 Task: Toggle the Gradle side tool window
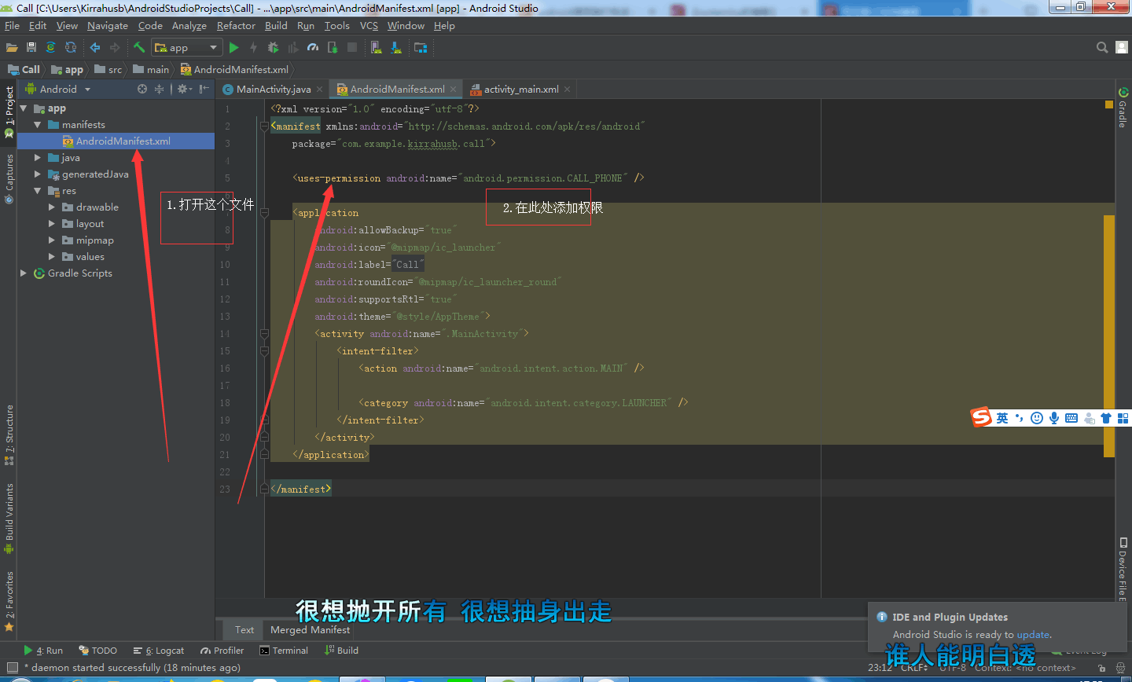coord(1123,107)
